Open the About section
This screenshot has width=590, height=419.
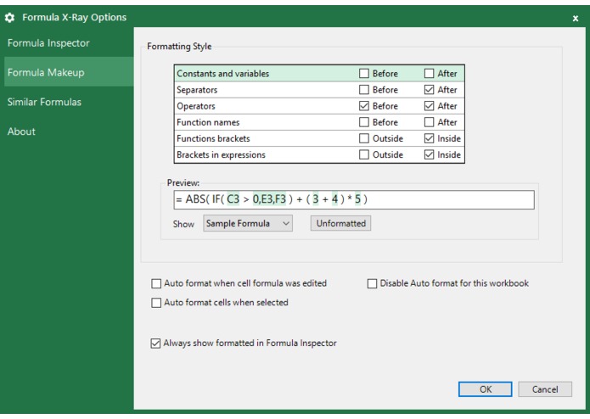21,131
